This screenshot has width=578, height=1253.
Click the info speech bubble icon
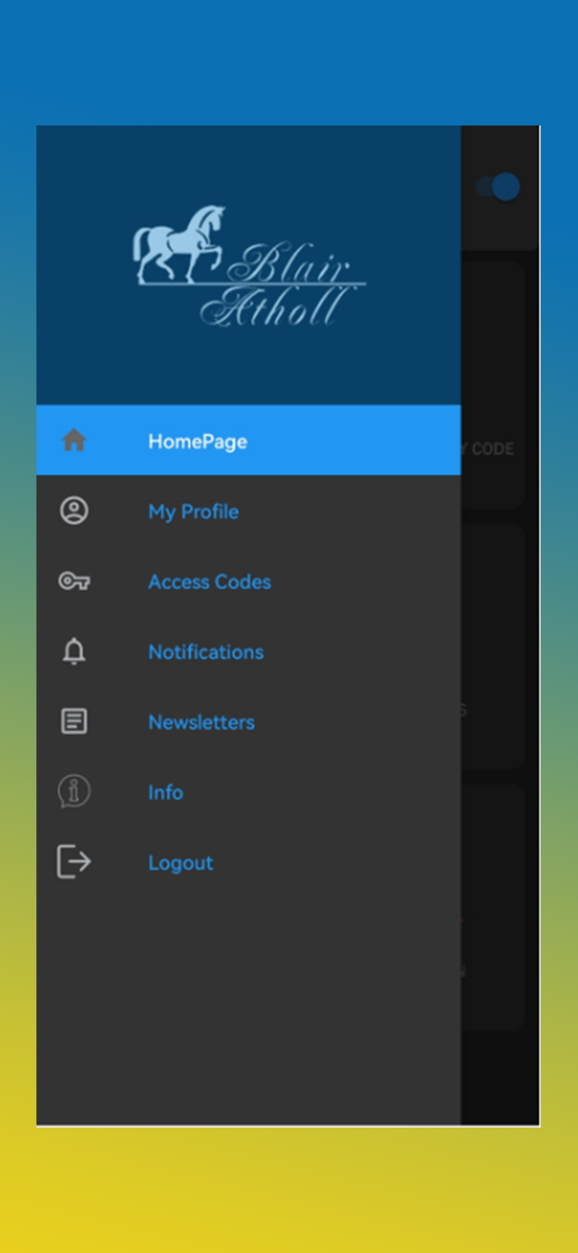click(74, 791)
